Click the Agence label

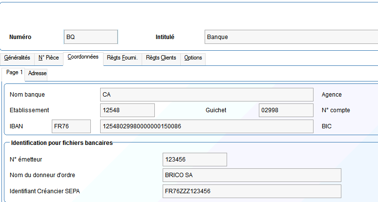pos(332,95)
